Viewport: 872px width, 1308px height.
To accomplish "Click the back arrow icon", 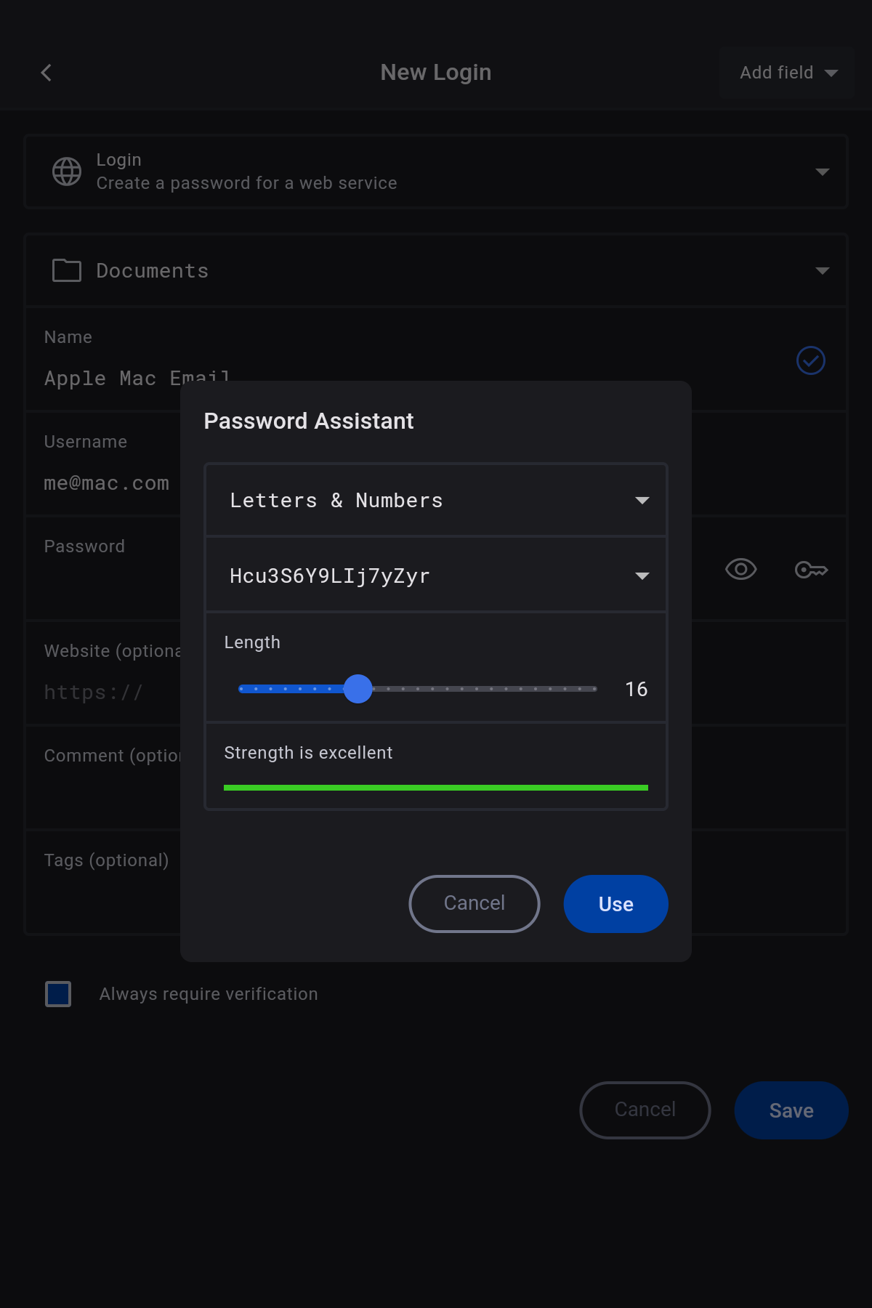I will coord(47,73).
